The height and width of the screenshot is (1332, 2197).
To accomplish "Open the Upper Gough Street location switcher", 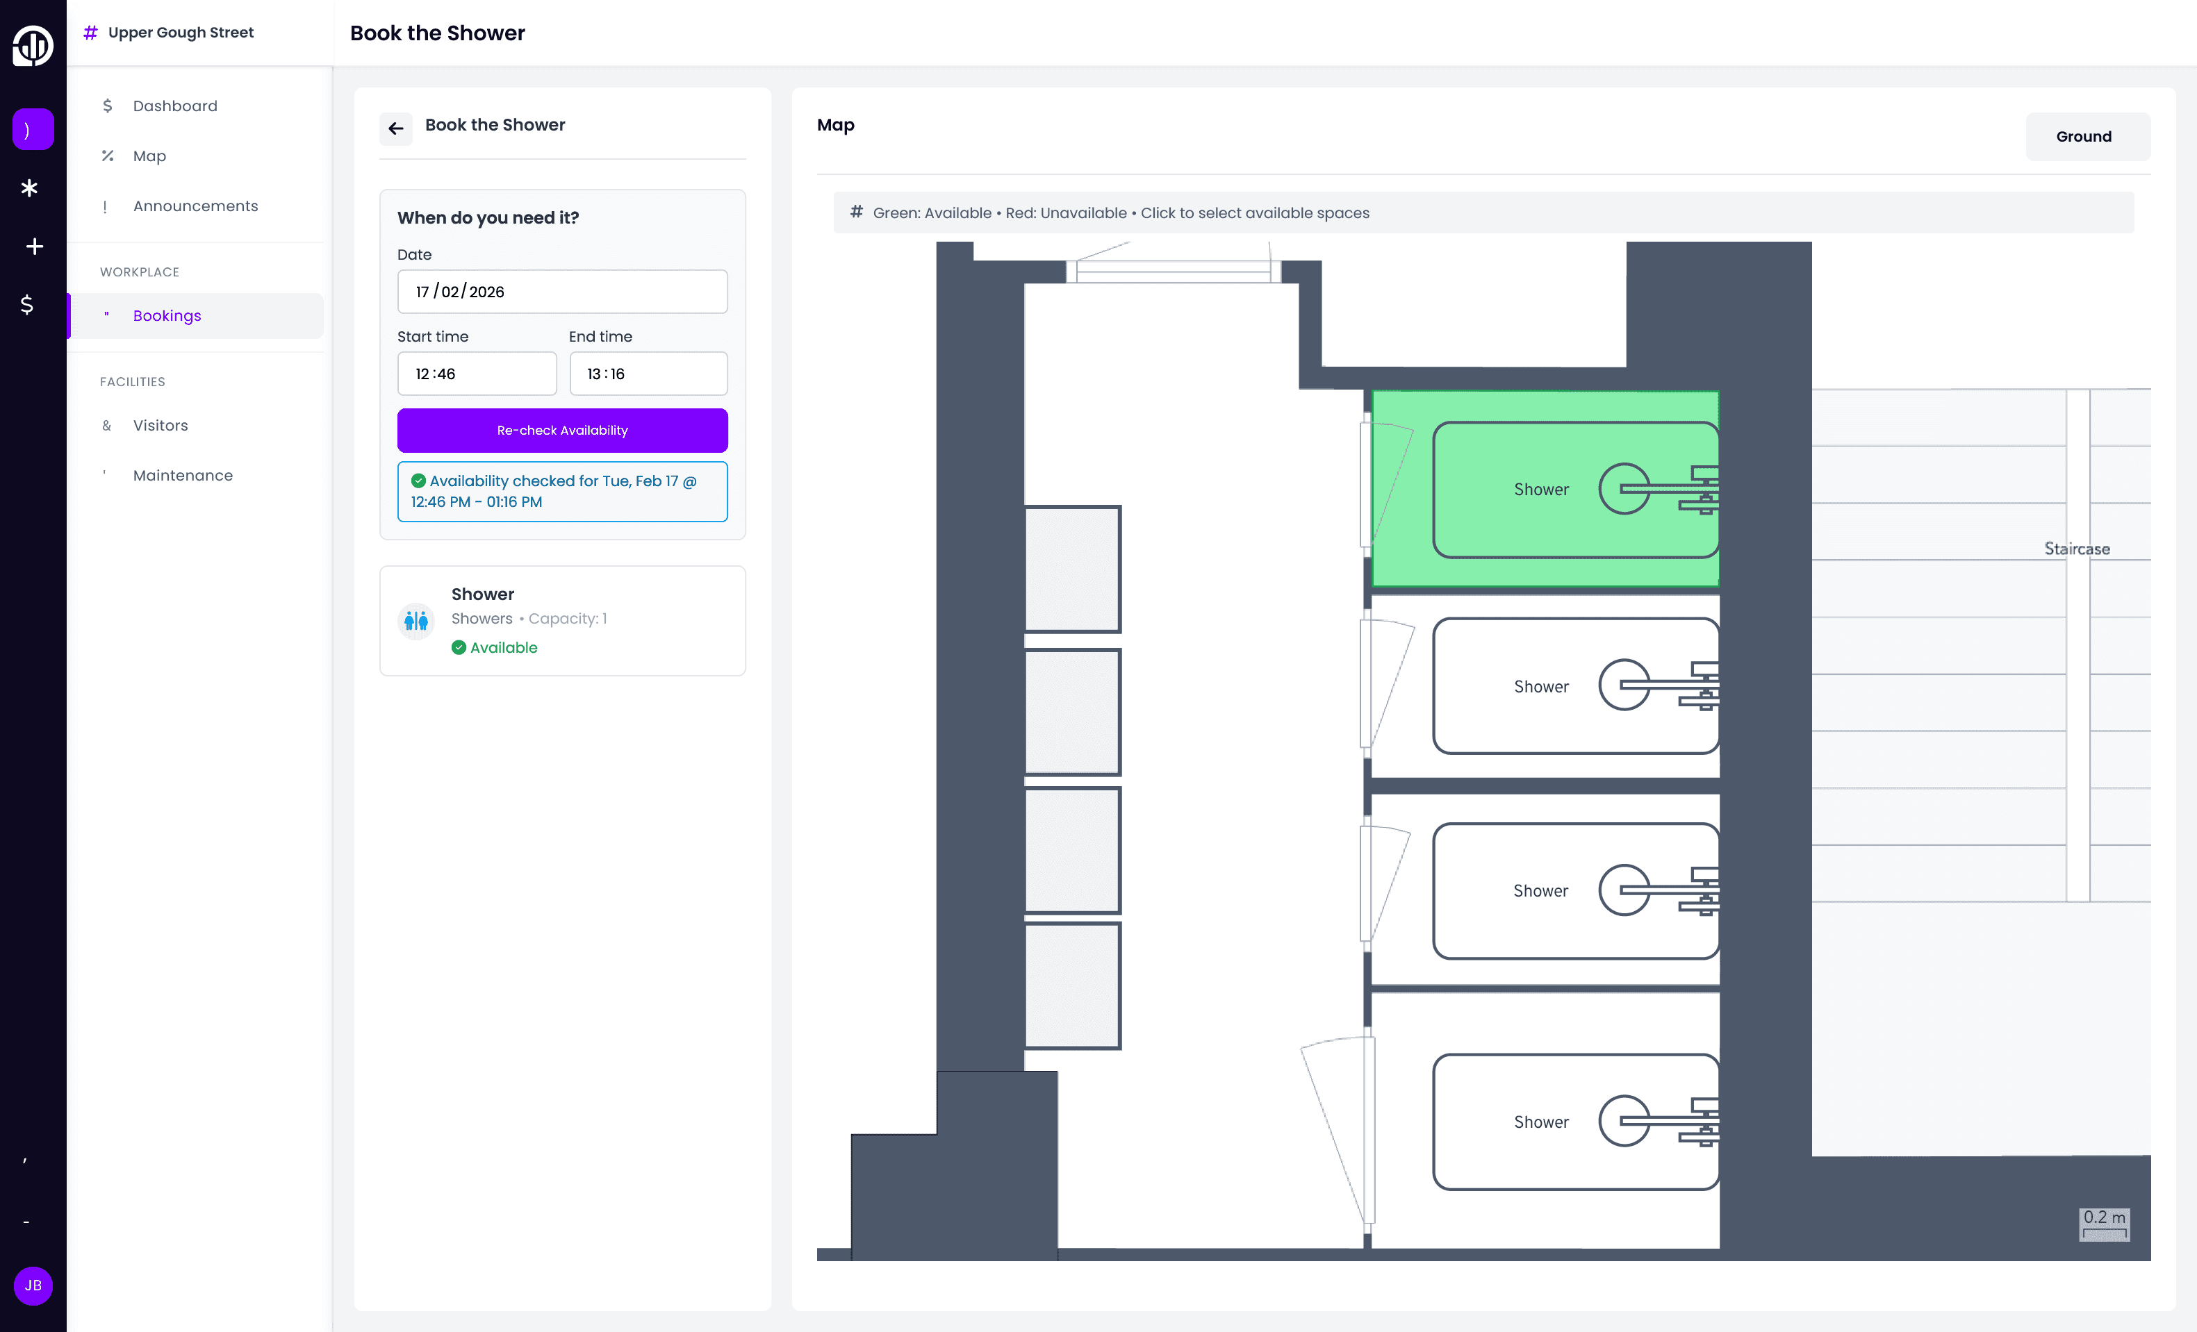I will pyautogui.click(x=181, y=32).
